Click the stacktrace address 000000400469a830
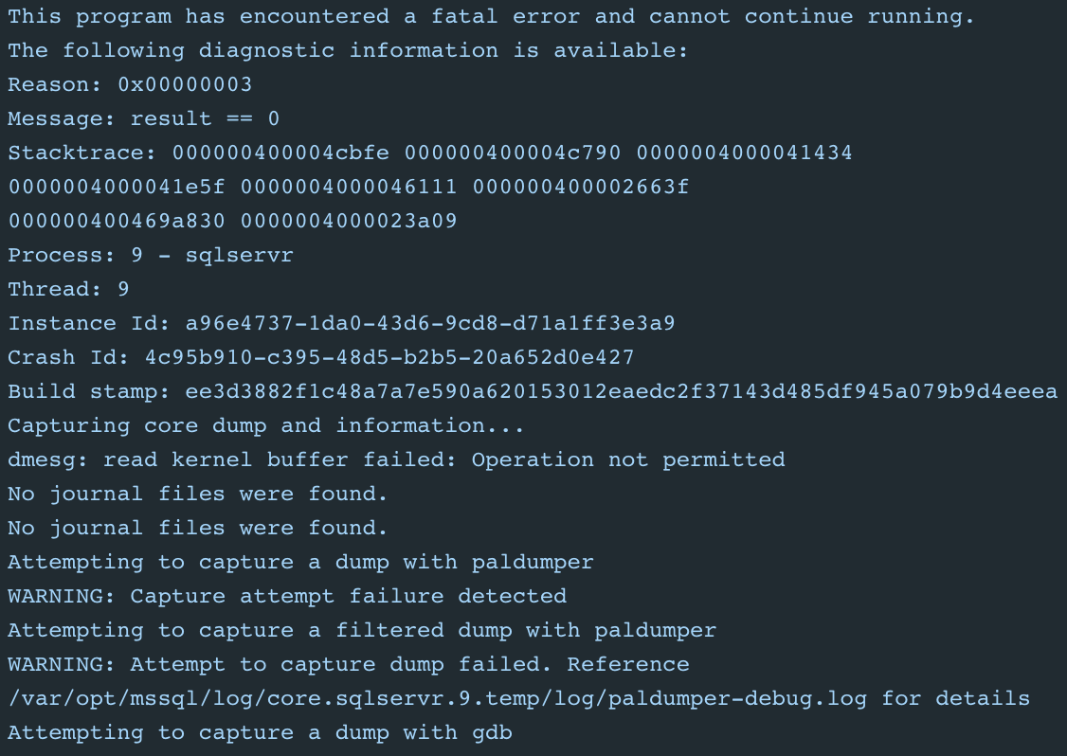 coord(117,221)
